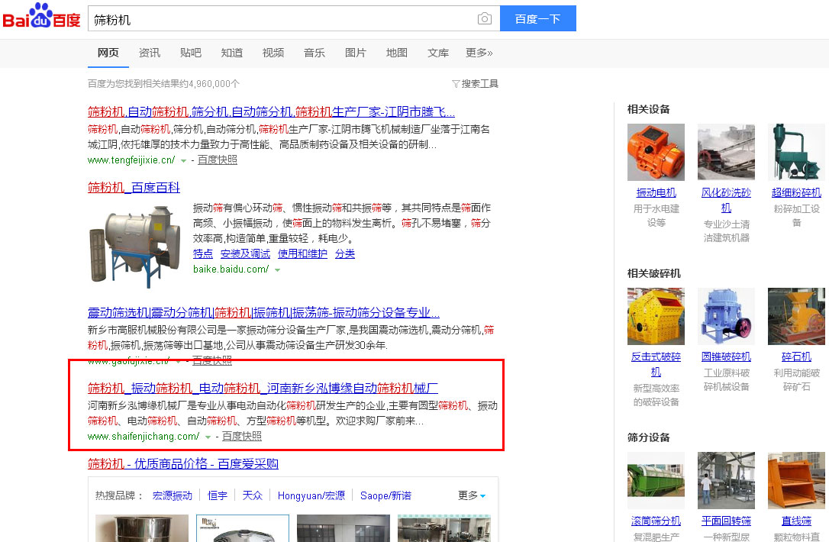Screen dimensions: 829x542
Task: Switch to the 图片 tab
Action: pos(356,53)
